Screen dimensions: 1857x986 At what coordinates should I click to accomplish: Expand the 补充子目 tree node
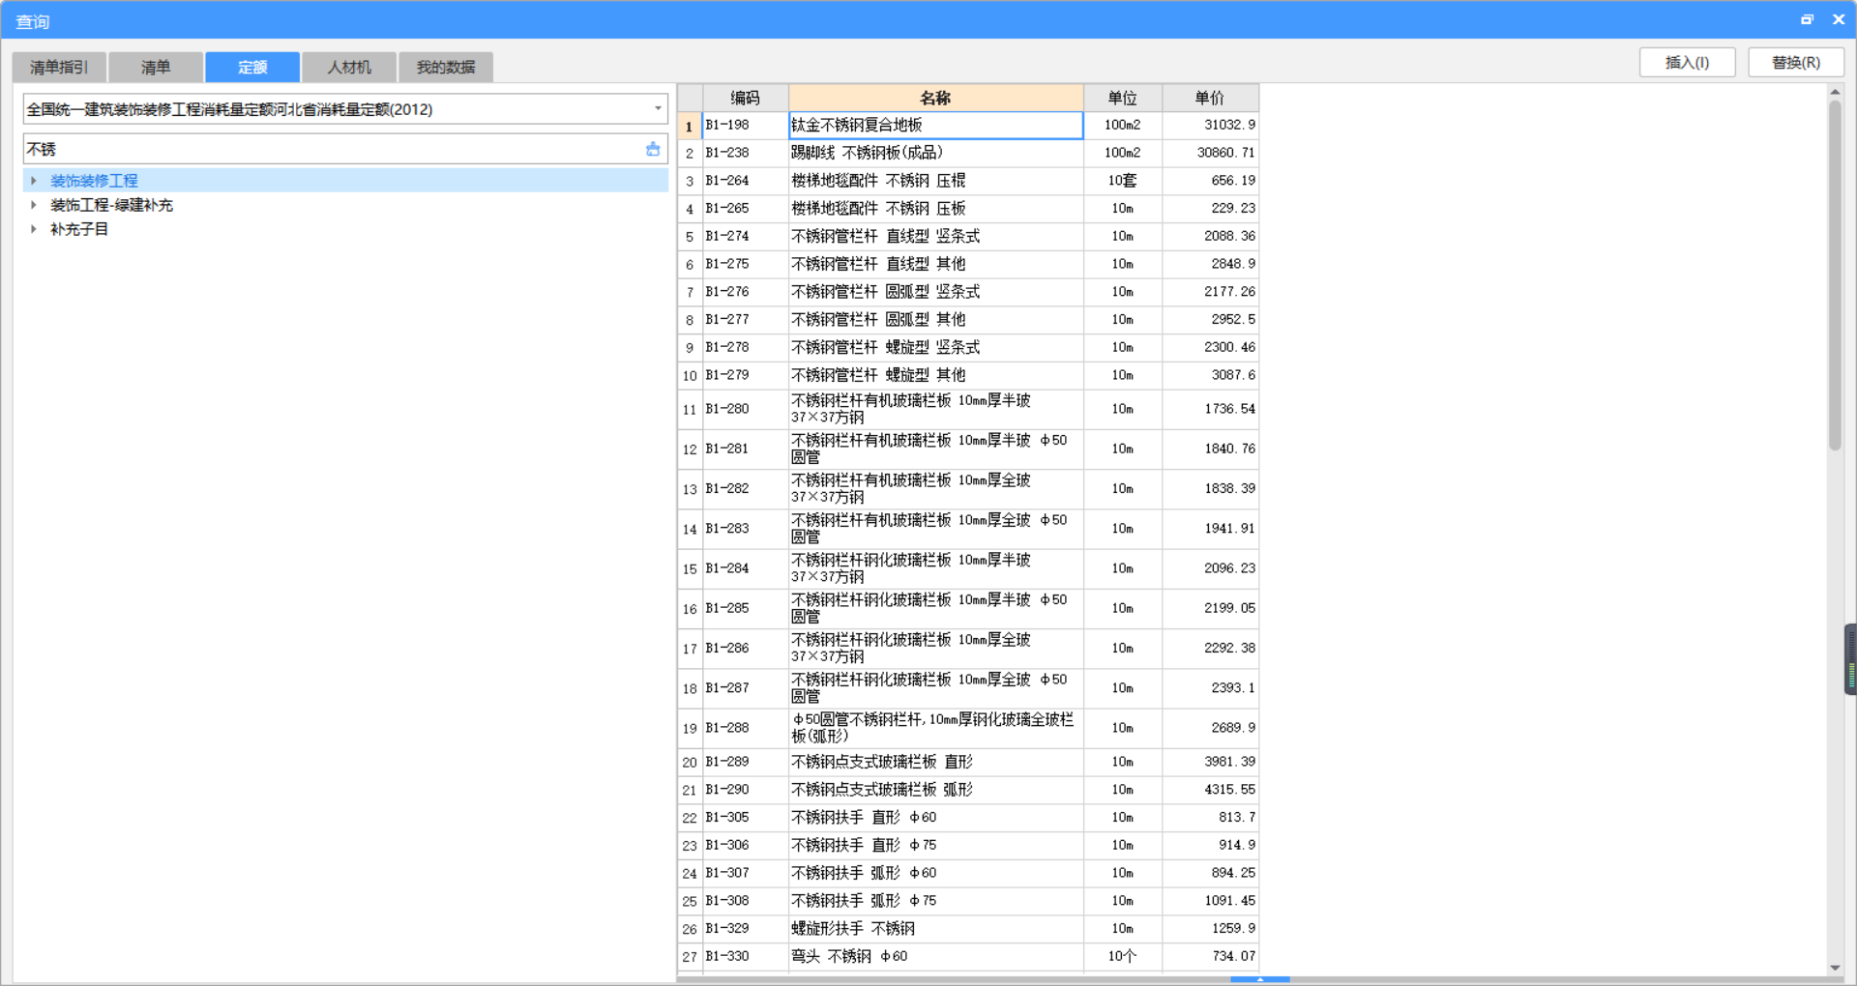tap(34, 229)
